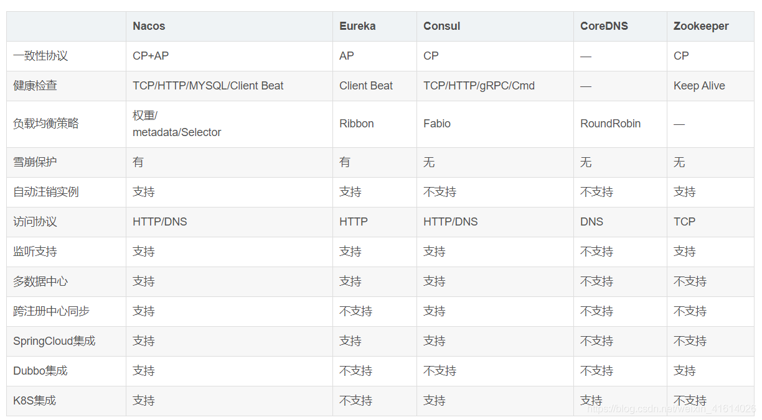Click the K8S集成 row label

pyautogui.click(x=35, y=401)
